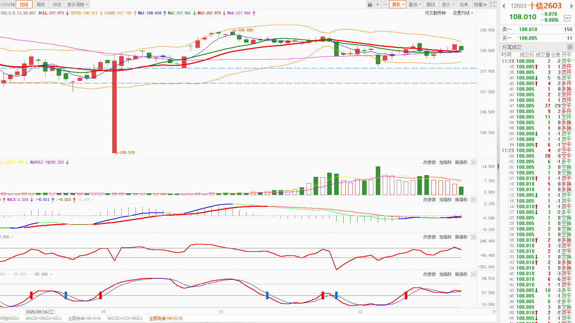575x323 pixels.
Task: Click the lowest price label 105.515
Action: click(127, 152)
